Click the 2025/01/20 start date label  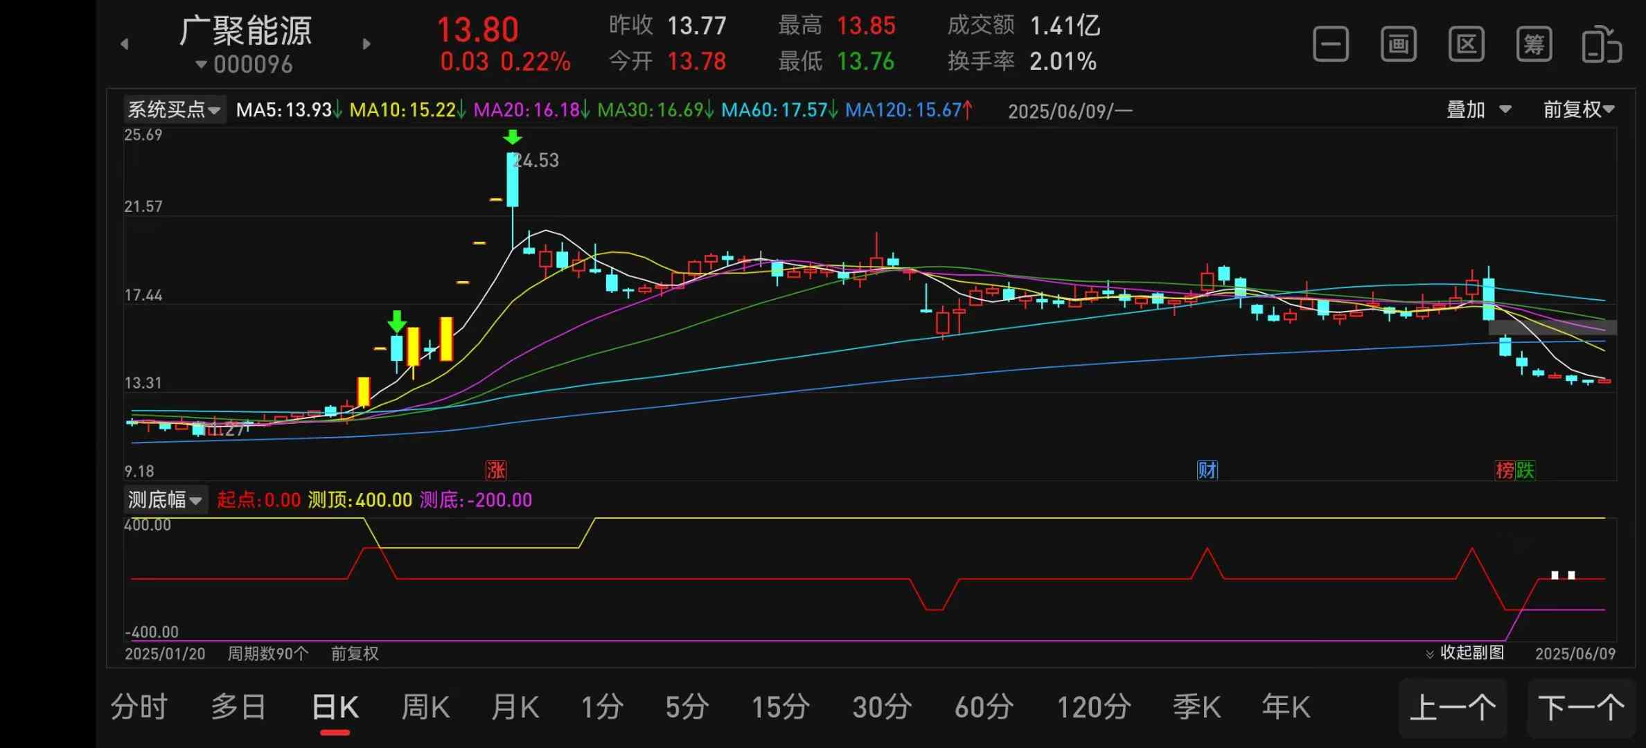tap(165, 653)
